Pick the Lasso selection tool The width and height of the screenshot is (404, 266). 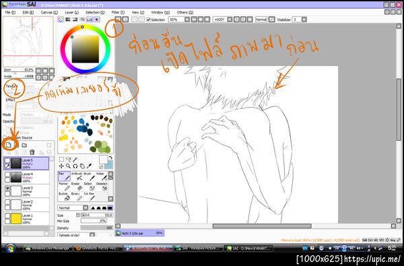pyautogui.click(x=68, y=160)
